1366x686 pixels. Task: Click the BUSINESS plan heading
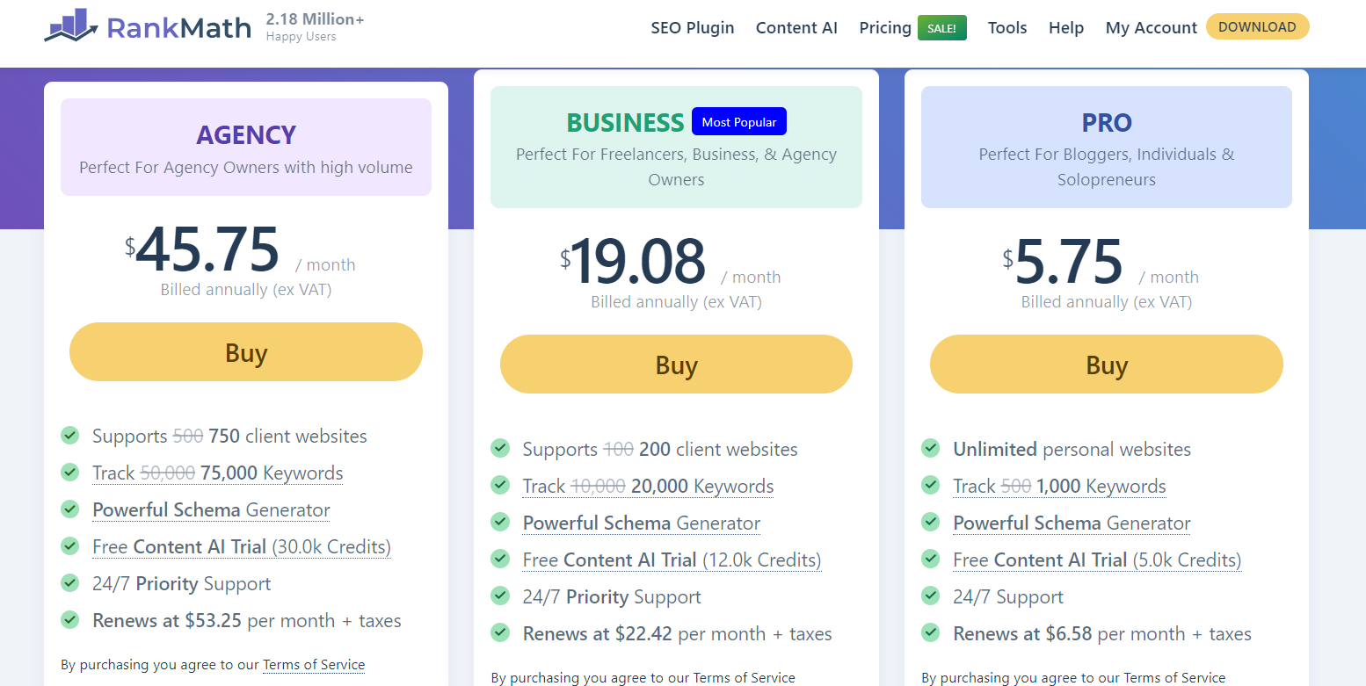click(625, 122)
